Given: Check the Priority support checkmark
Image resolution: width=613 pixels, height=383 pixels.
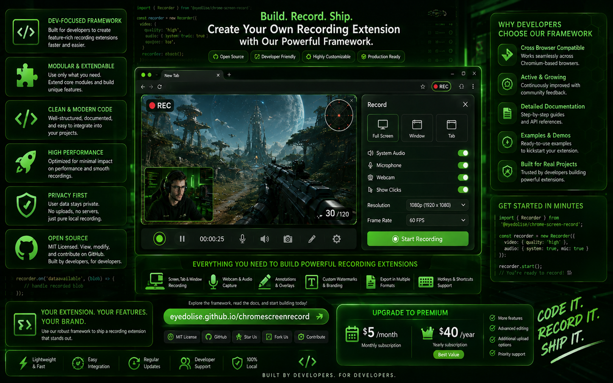Looking at the screenshot, I should (x=492, y=354).
